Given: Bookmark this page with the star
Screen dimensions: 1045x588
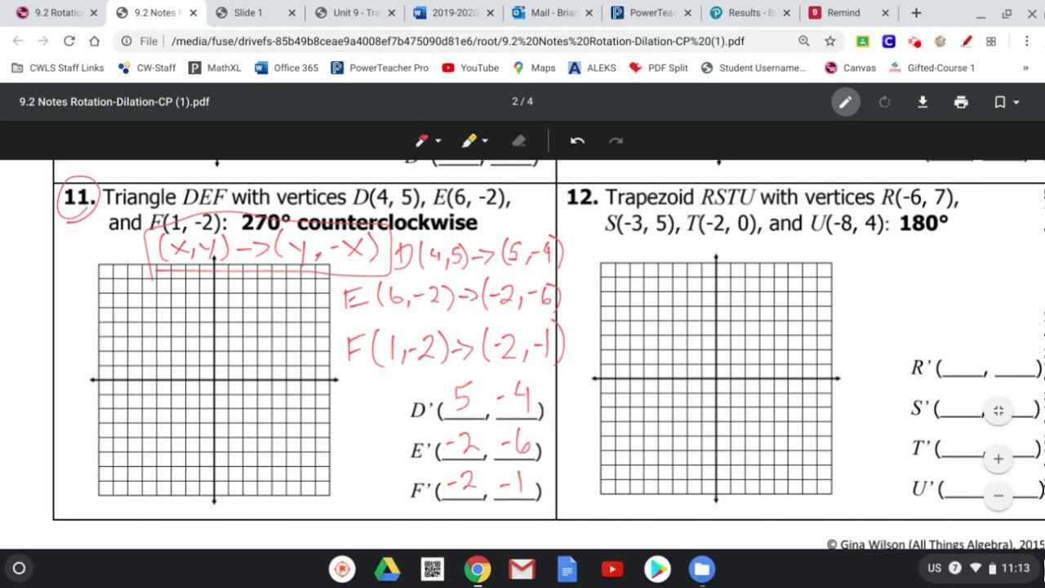Looking at the screenshot, I should 830,41.
